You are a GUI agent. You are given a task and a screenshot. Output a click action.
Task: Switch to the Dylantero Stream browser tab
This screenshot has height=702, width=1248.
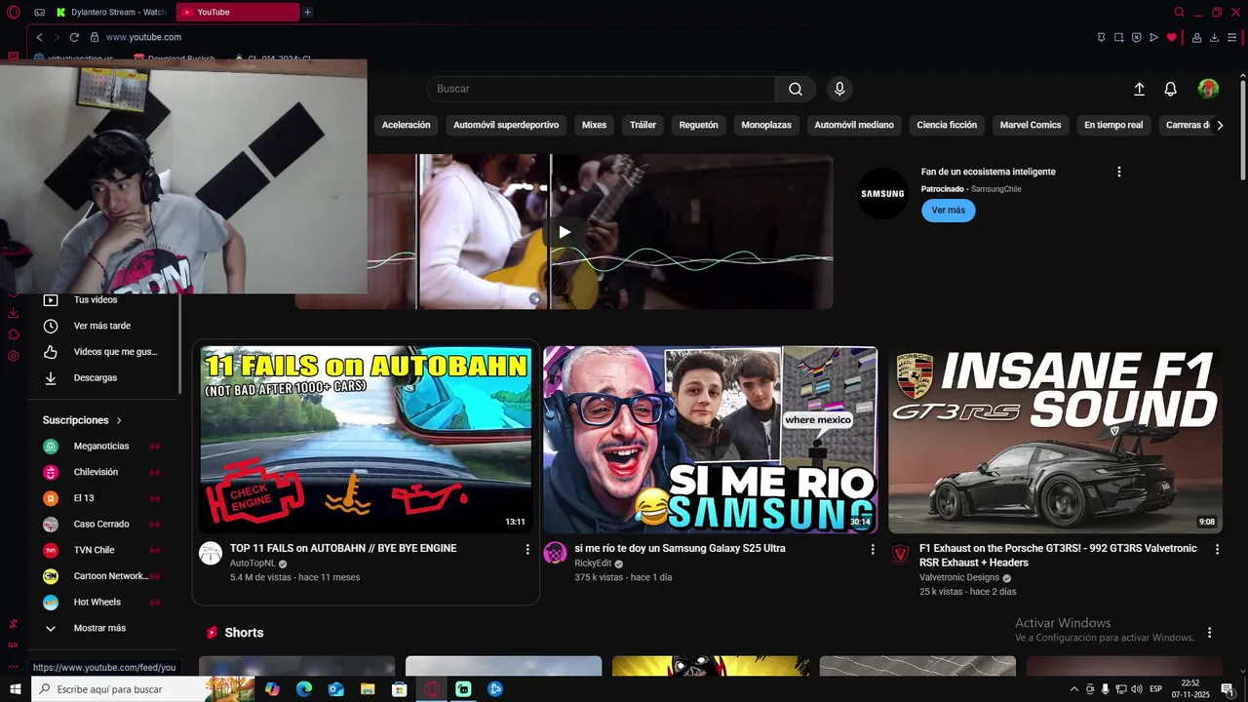tap(111, 12)
